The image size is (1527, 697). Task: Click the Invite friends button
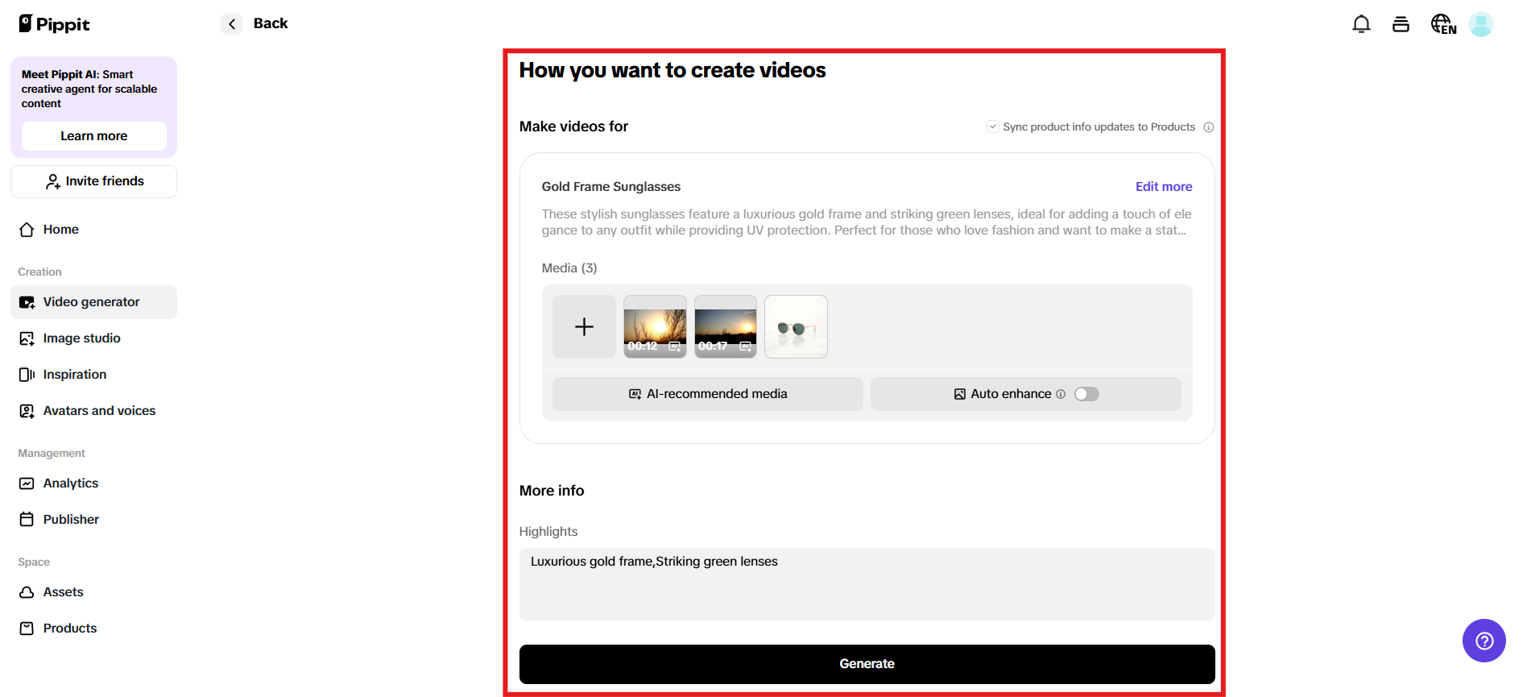93,181
